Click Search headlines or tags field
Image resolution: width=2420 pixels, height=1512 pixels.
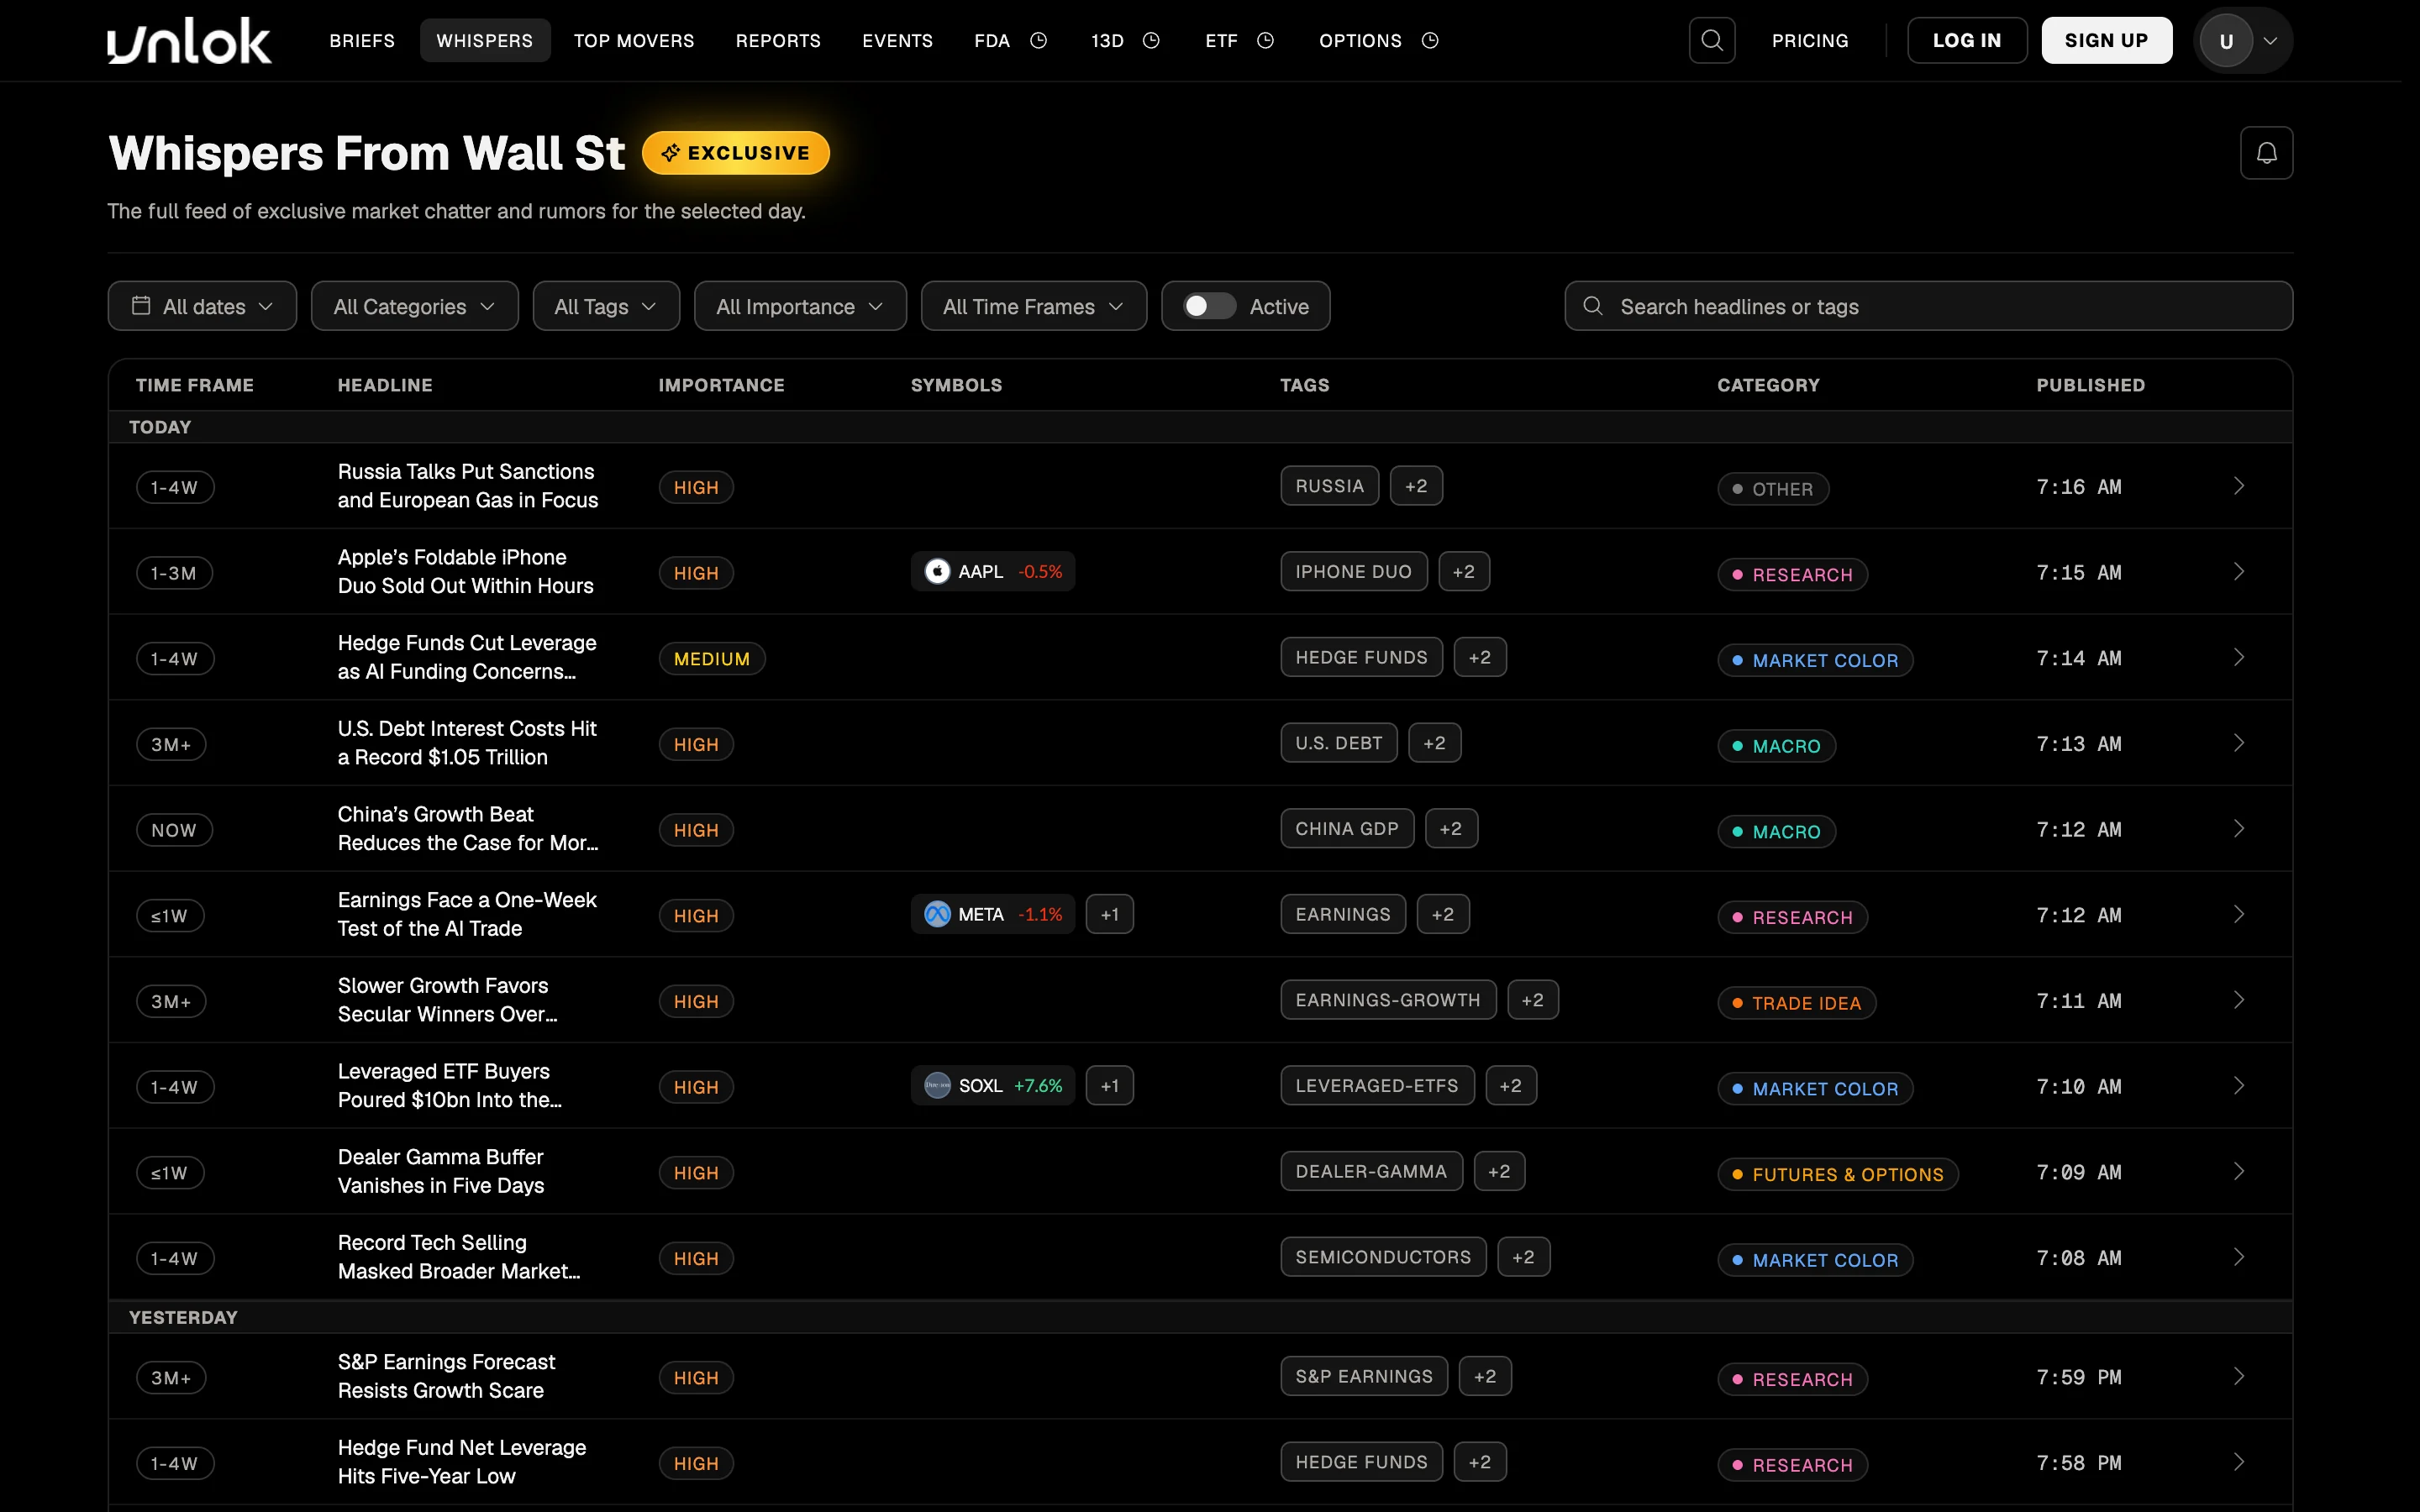point(1928,306)
